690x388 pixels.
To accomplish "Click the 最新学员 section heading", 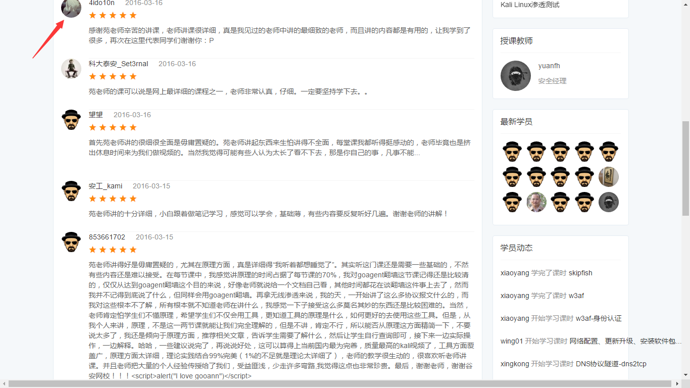I will [517, 122].
